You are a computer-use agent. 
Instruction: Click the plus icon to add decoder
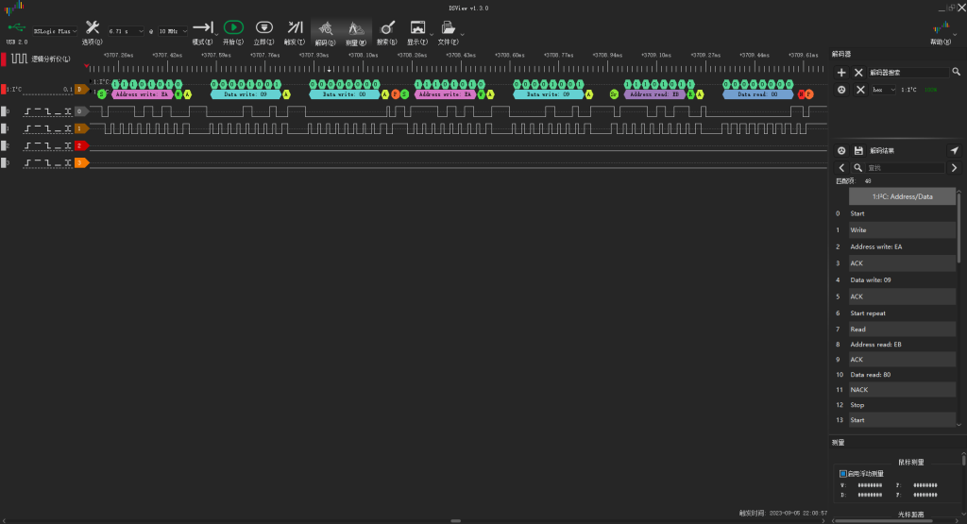841,73
